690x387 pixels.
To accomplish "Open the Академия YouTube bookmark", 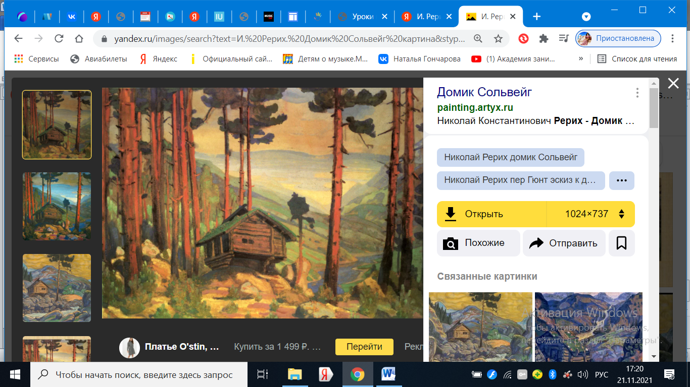I will tap(513, 59).
